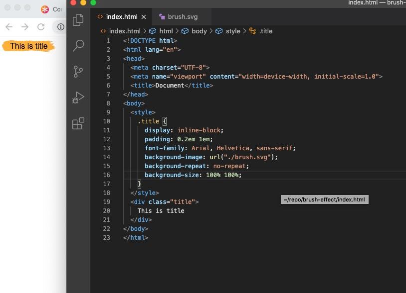Click line number 10 in the gutter

point(106,121)
